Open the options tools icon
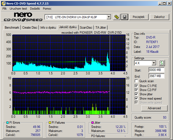The image size is (173, 140). [x=117, y=17]
